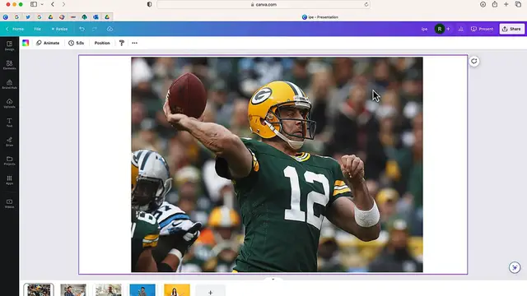Click the refresh icon beside the canvas

(474, 61)
